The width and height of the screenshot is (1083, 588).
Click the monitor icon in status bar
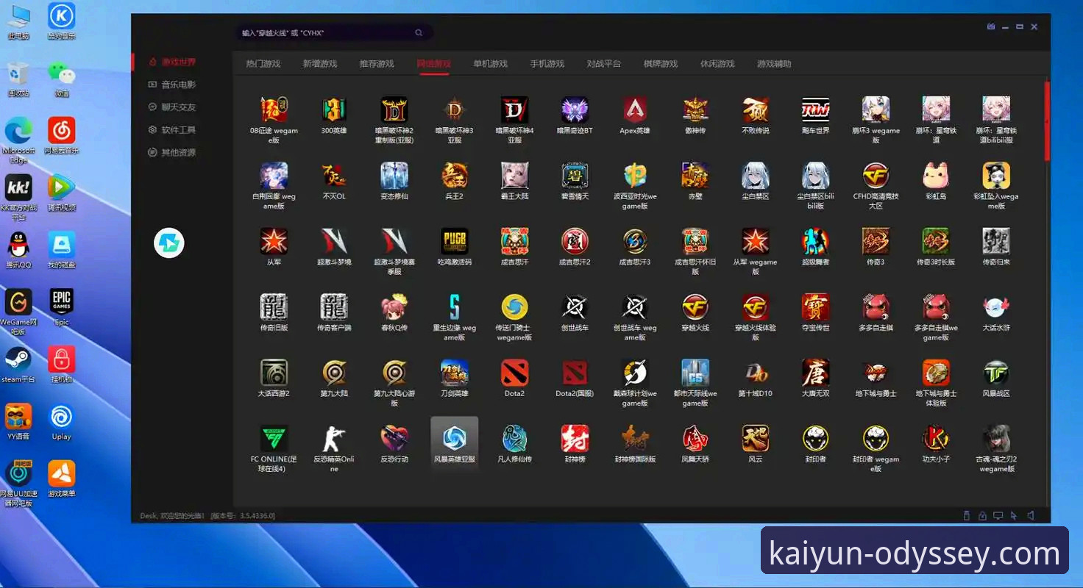[998, 515]
